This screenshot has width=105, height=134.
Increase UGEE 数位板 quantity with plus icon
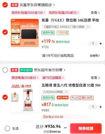pos(101,44)
